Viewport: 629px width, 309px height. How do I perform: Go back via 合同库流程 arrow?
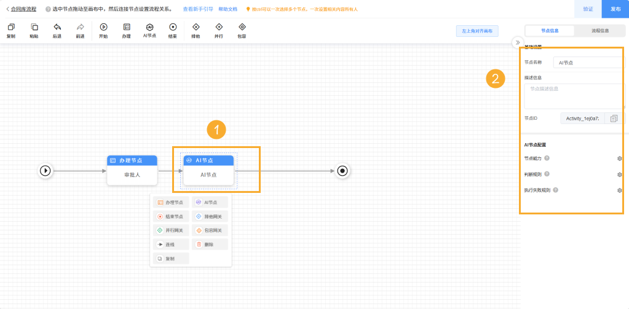(8, 9)
